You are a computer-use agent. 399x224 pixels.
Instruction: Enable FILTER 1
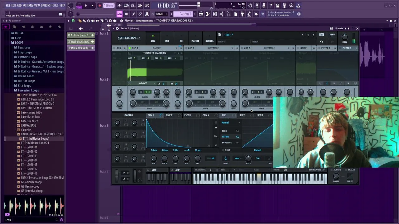pyautogui.click(x=319, y=48)
